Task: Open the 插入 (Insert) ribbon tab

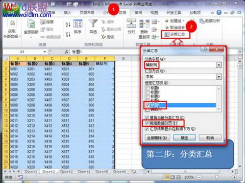Action: coord(67,12)
